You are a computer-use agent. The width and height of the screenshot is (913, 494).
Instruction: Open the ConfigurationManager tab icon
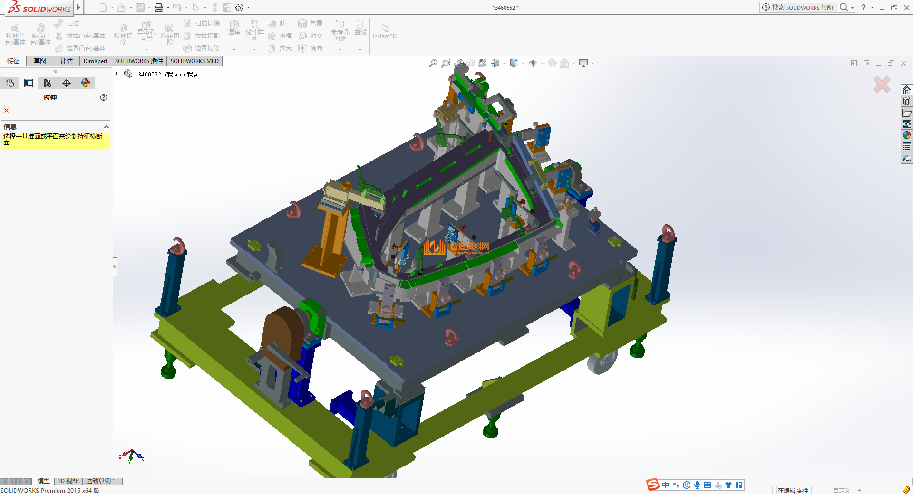tap(48, 83)
